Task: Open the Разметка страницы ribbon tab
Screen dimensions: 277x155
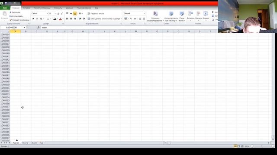Action: 42,8
